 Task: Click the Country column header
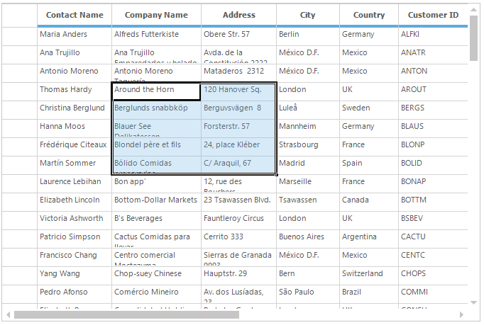pyautogui.click(x=368, y=15)
